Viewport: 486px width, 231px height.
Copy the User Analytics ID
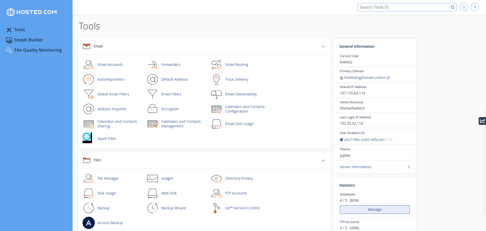341,140
